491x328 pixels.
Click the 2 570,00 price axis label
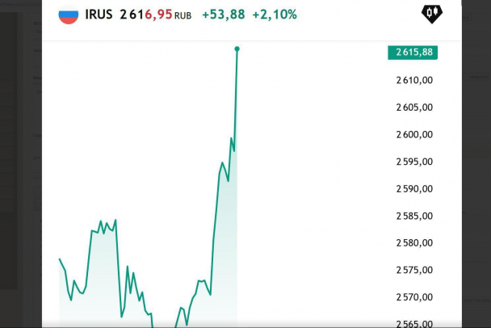[x=415, y=297]
